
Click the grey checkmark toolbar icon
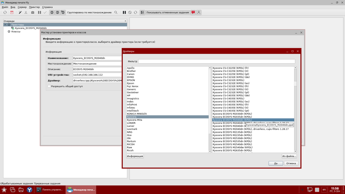click(45, 12)
